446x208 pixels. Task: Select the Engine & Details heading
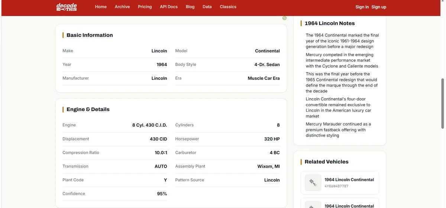[88, 109]
